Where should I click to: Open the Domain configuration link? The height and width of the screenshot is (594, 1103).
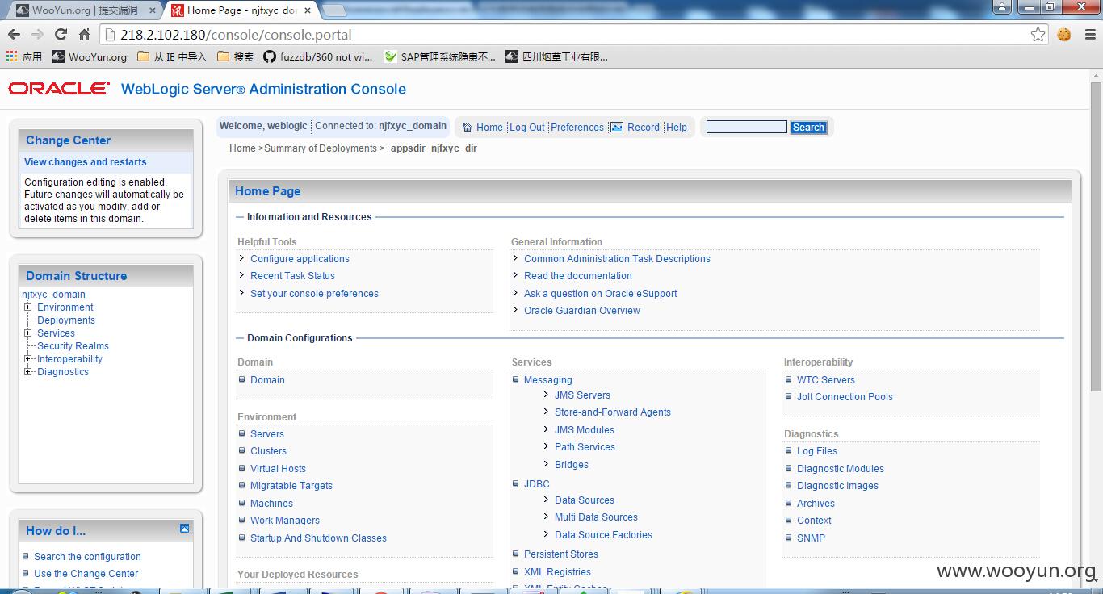click(x=267, y=380)
